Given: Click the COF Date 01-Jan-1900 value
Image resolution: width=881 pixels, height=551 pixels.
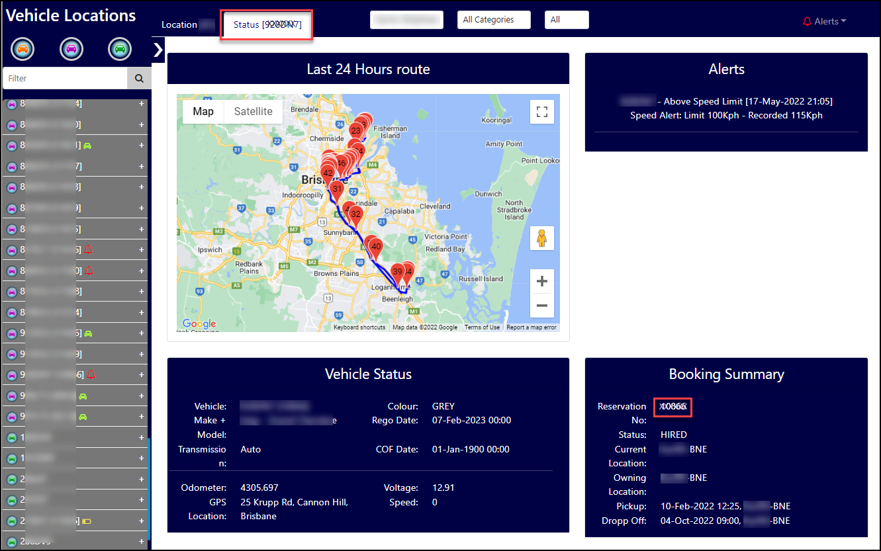Looking at the screenshot, I should click(x=471, y=449).
